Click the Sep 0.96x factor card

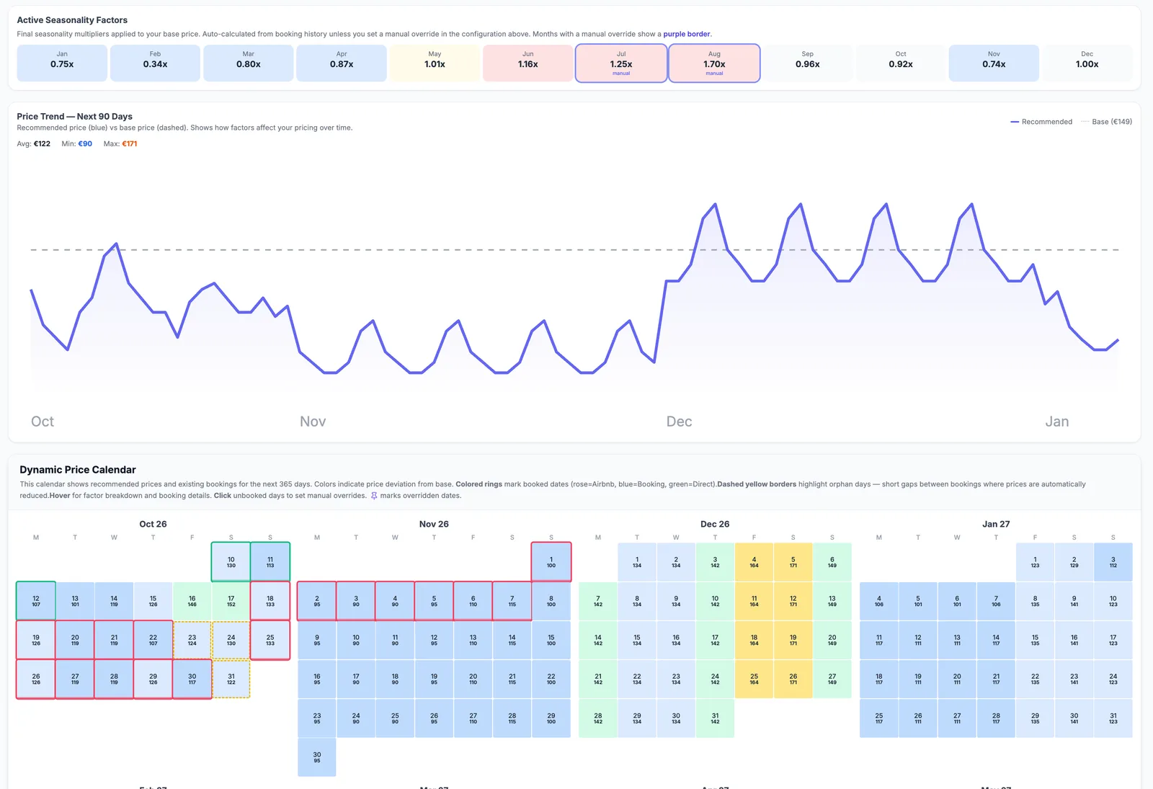click(808, 63)
